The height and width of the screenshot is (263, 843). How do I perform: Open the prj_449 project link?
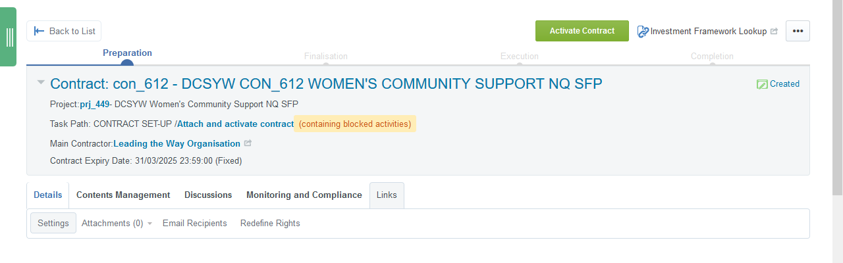[x=94, y=104]
